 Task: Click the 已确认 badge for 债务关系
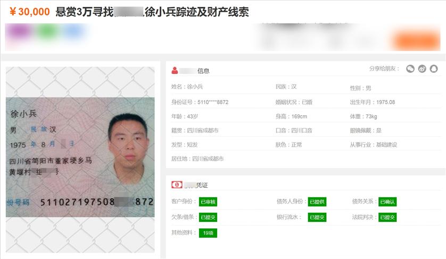(x=387, y=202)
